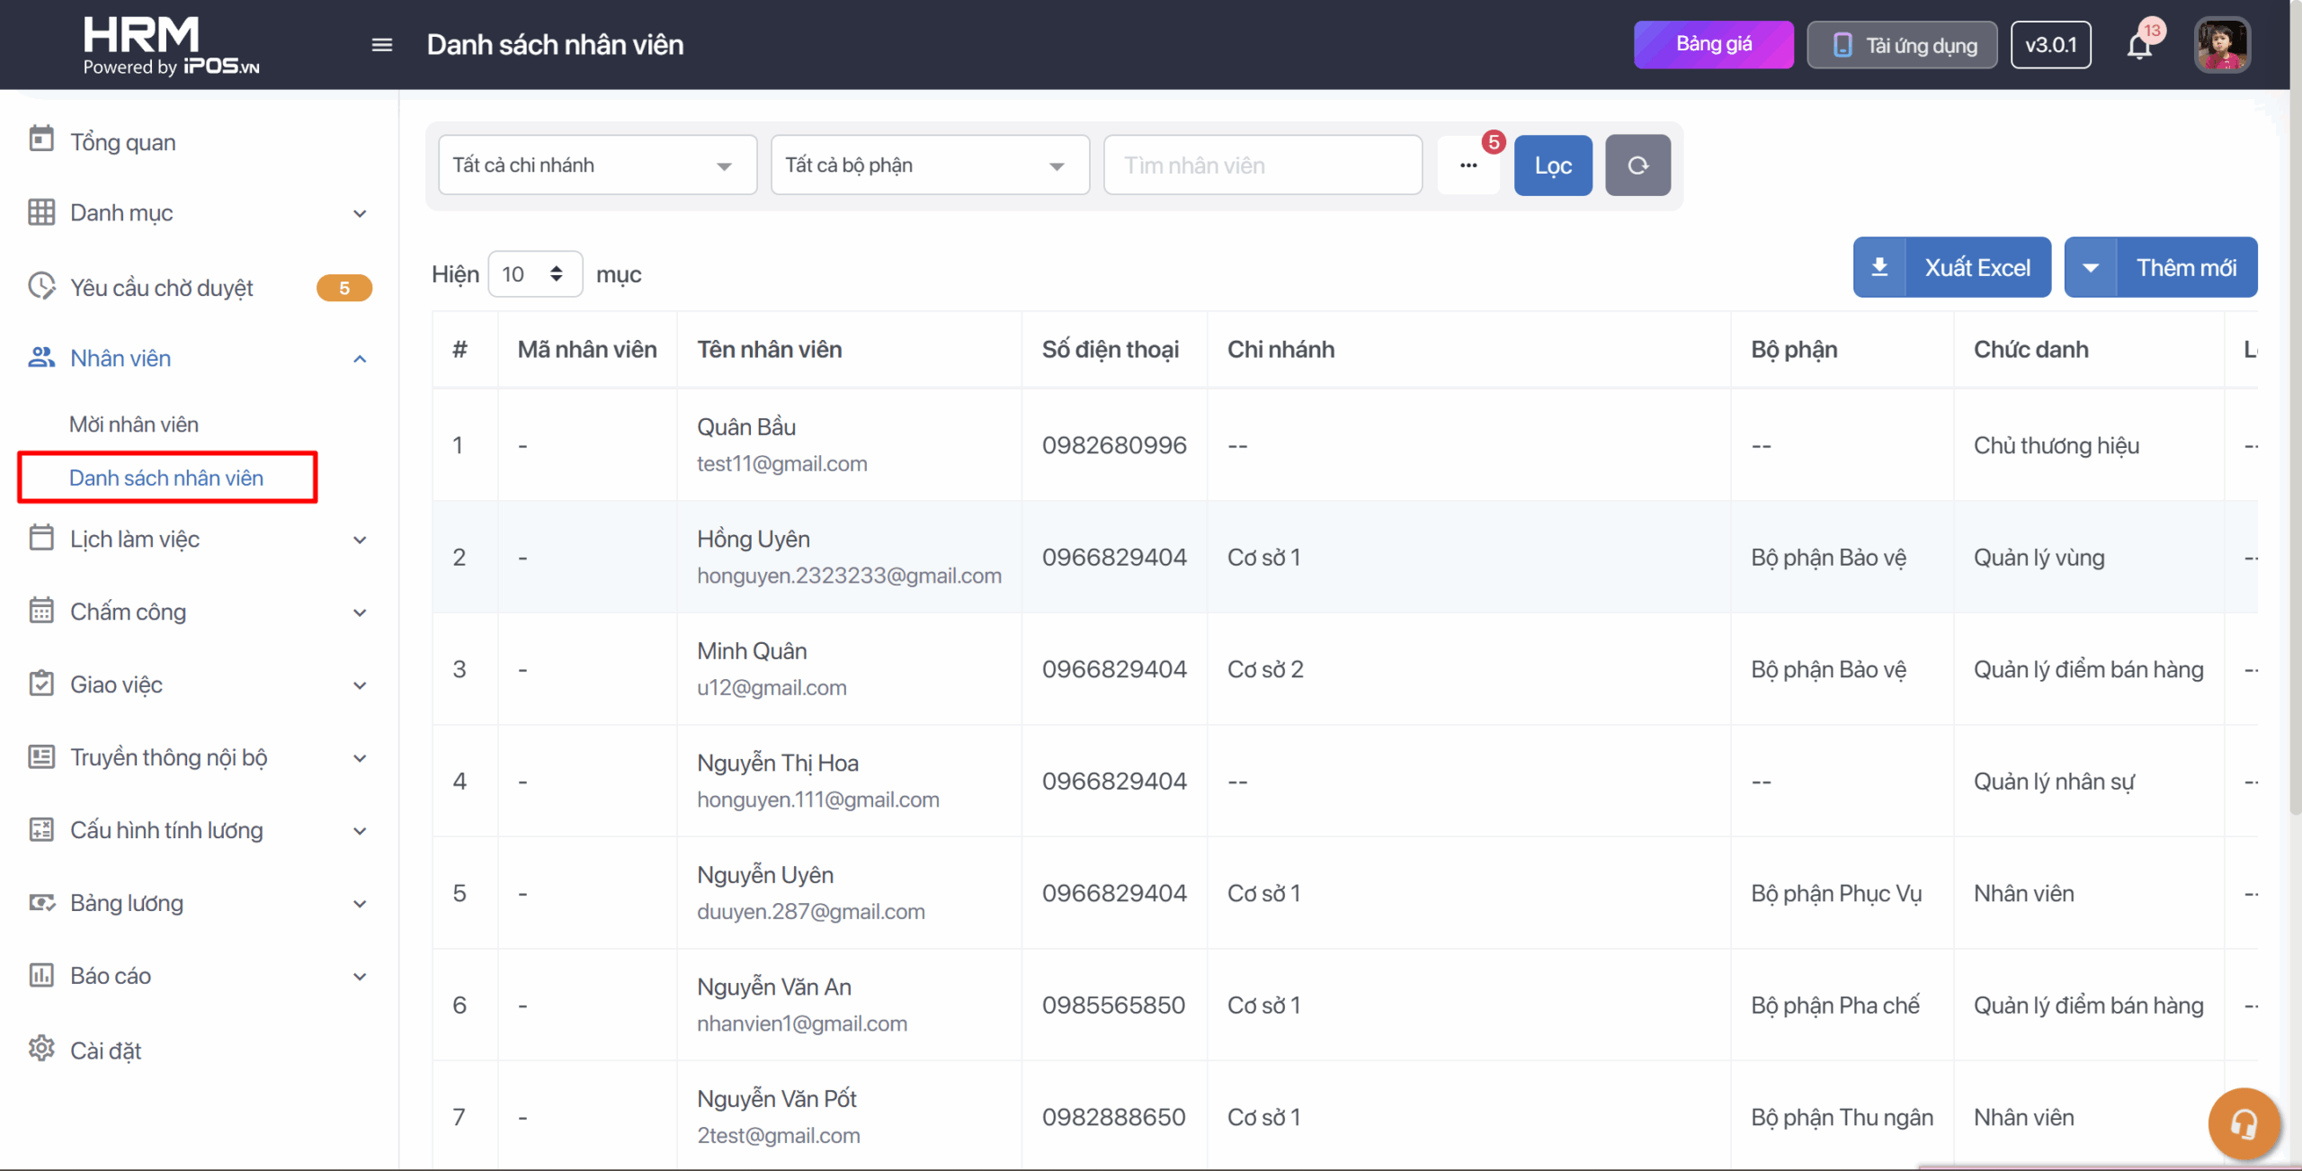
Task: Click the user avatar picture
Action: (2221, 45)
